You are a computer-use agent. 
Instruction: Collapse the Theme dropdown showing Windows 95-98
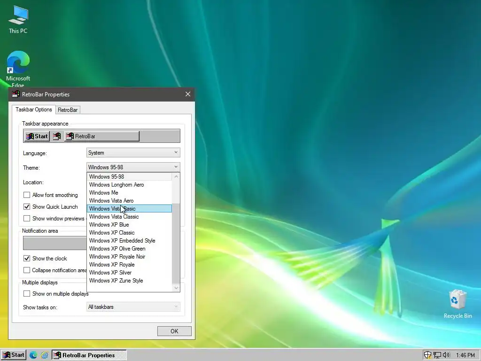(x=133, y=167)
